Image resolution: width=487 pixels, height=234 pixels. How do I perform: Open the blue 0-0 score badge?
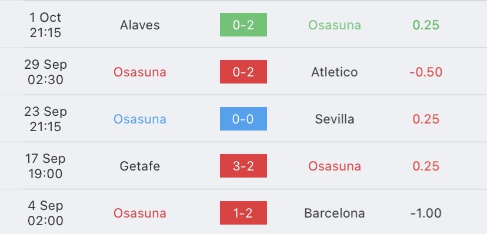[243, 119]
